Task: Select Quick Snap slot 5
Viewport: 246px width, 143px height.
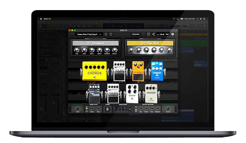Action: coord(116,110)
